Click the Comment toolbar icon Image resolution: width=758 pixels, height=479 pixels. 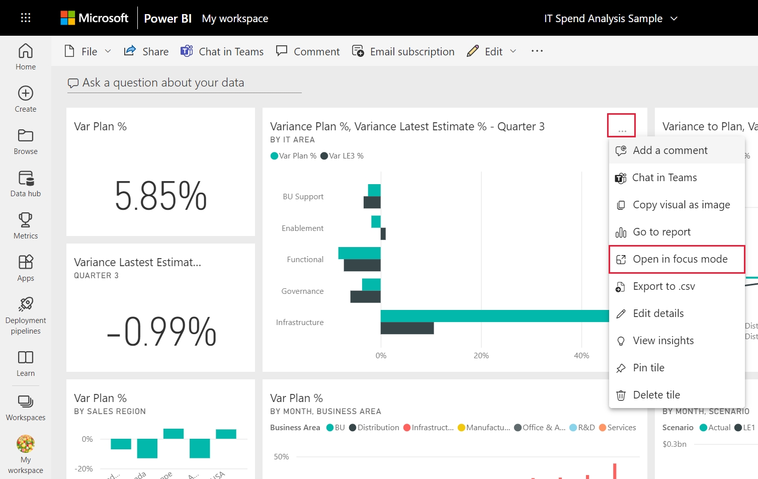(x=282, y=51)
